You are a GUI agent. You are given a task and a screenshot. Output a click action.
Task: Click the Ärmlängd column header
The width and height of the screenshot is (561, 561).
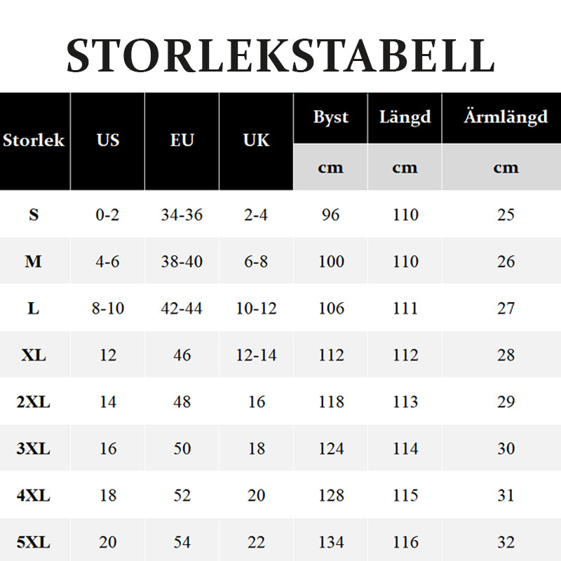click(506, 116)
